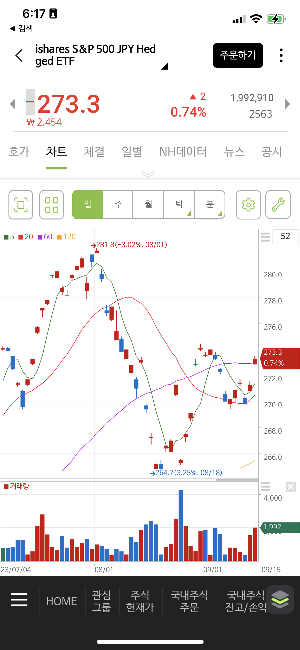Open 주식현재가 in bottom bar
The width and height of the screenshot is (300, 650).
point(140,601)
